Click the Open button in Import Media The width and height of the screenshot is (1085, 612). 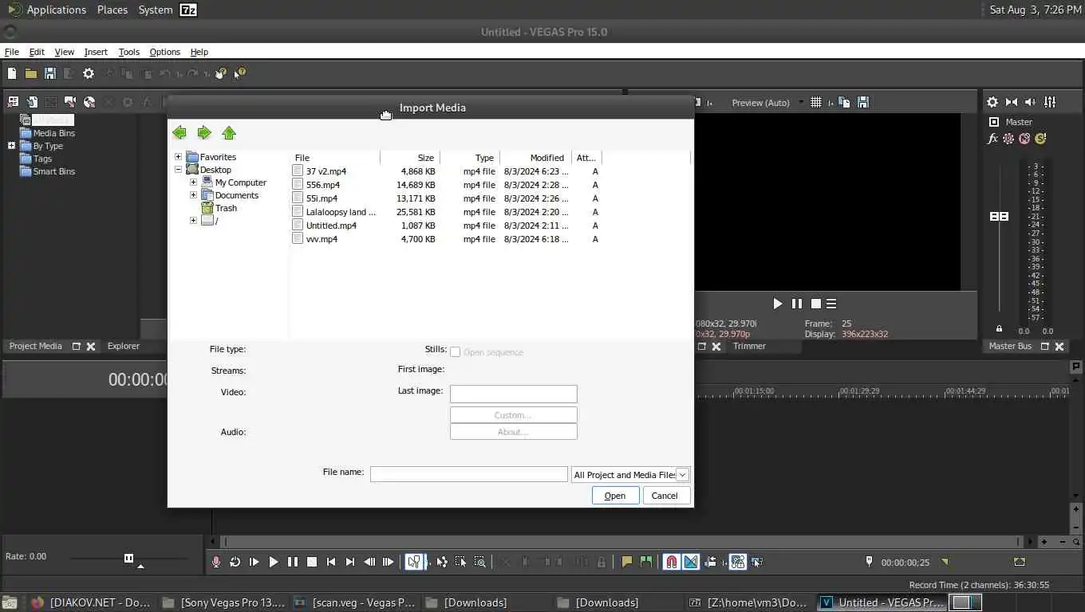click(x=615, y=496)
